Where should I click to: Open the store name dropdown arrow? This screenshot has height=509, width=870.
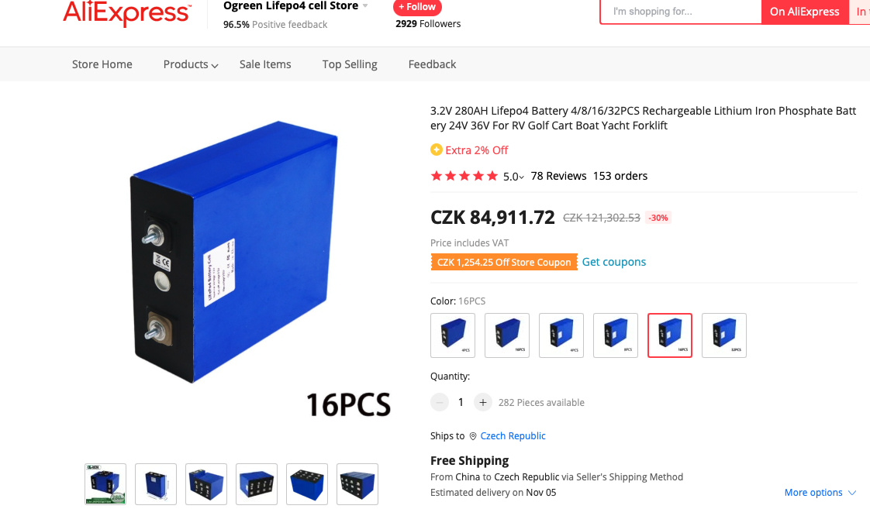tap(365, 6)
